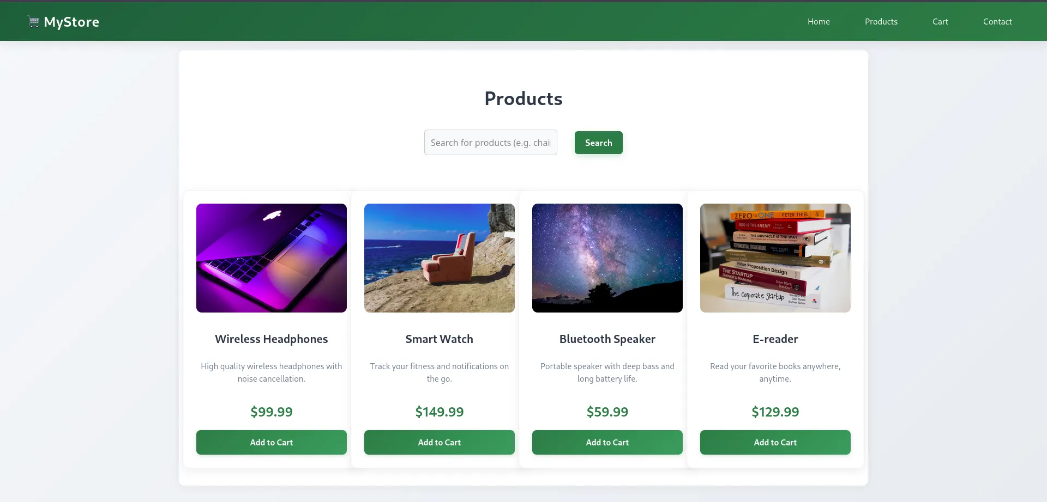Viewport: 1047px width, 502px height.
Task: Click the MyStore shopping cart logo icon
Action: [x=34, y=22]
